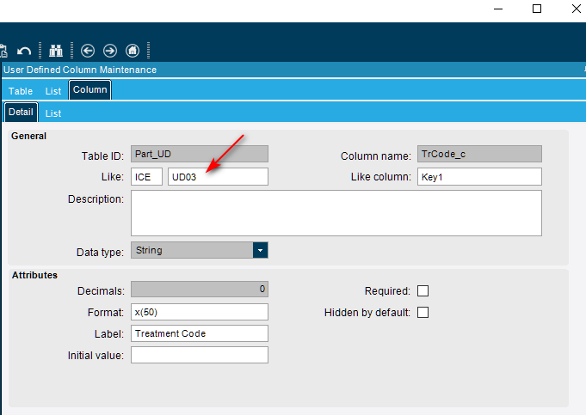Open the List sub-tab under Column
The width and height of the screenshot is (586, 415).
coord(53,113)
